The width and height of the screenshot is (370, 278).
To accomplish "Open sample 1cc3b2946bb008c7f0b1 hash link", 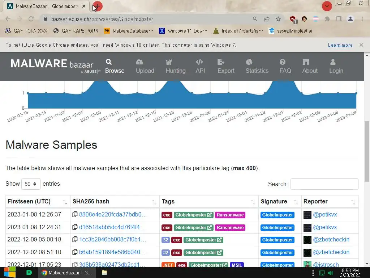I will click(113, 240).
